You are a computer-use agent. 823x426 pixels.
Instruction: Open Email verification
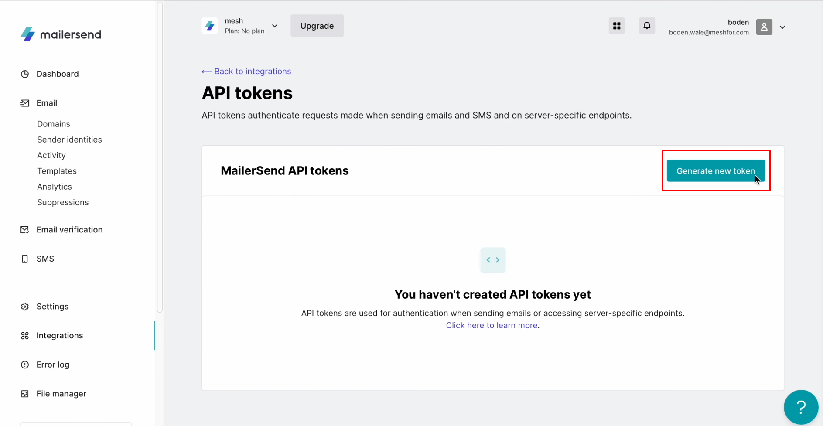[70, 230]
